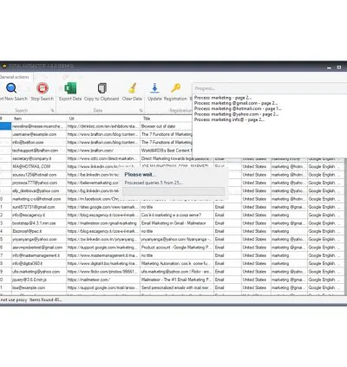
Task: Click the red Stop Search icon
Action: point(43,88)
